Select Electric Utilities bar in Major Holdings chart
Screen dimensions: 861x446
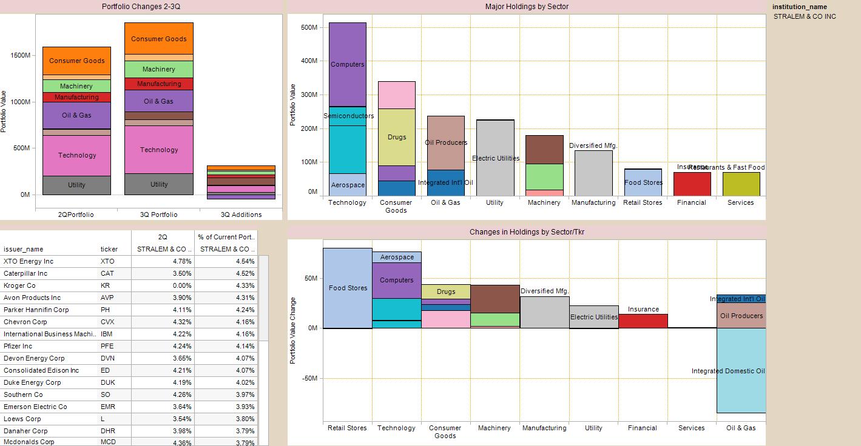(x=495, y=158)
